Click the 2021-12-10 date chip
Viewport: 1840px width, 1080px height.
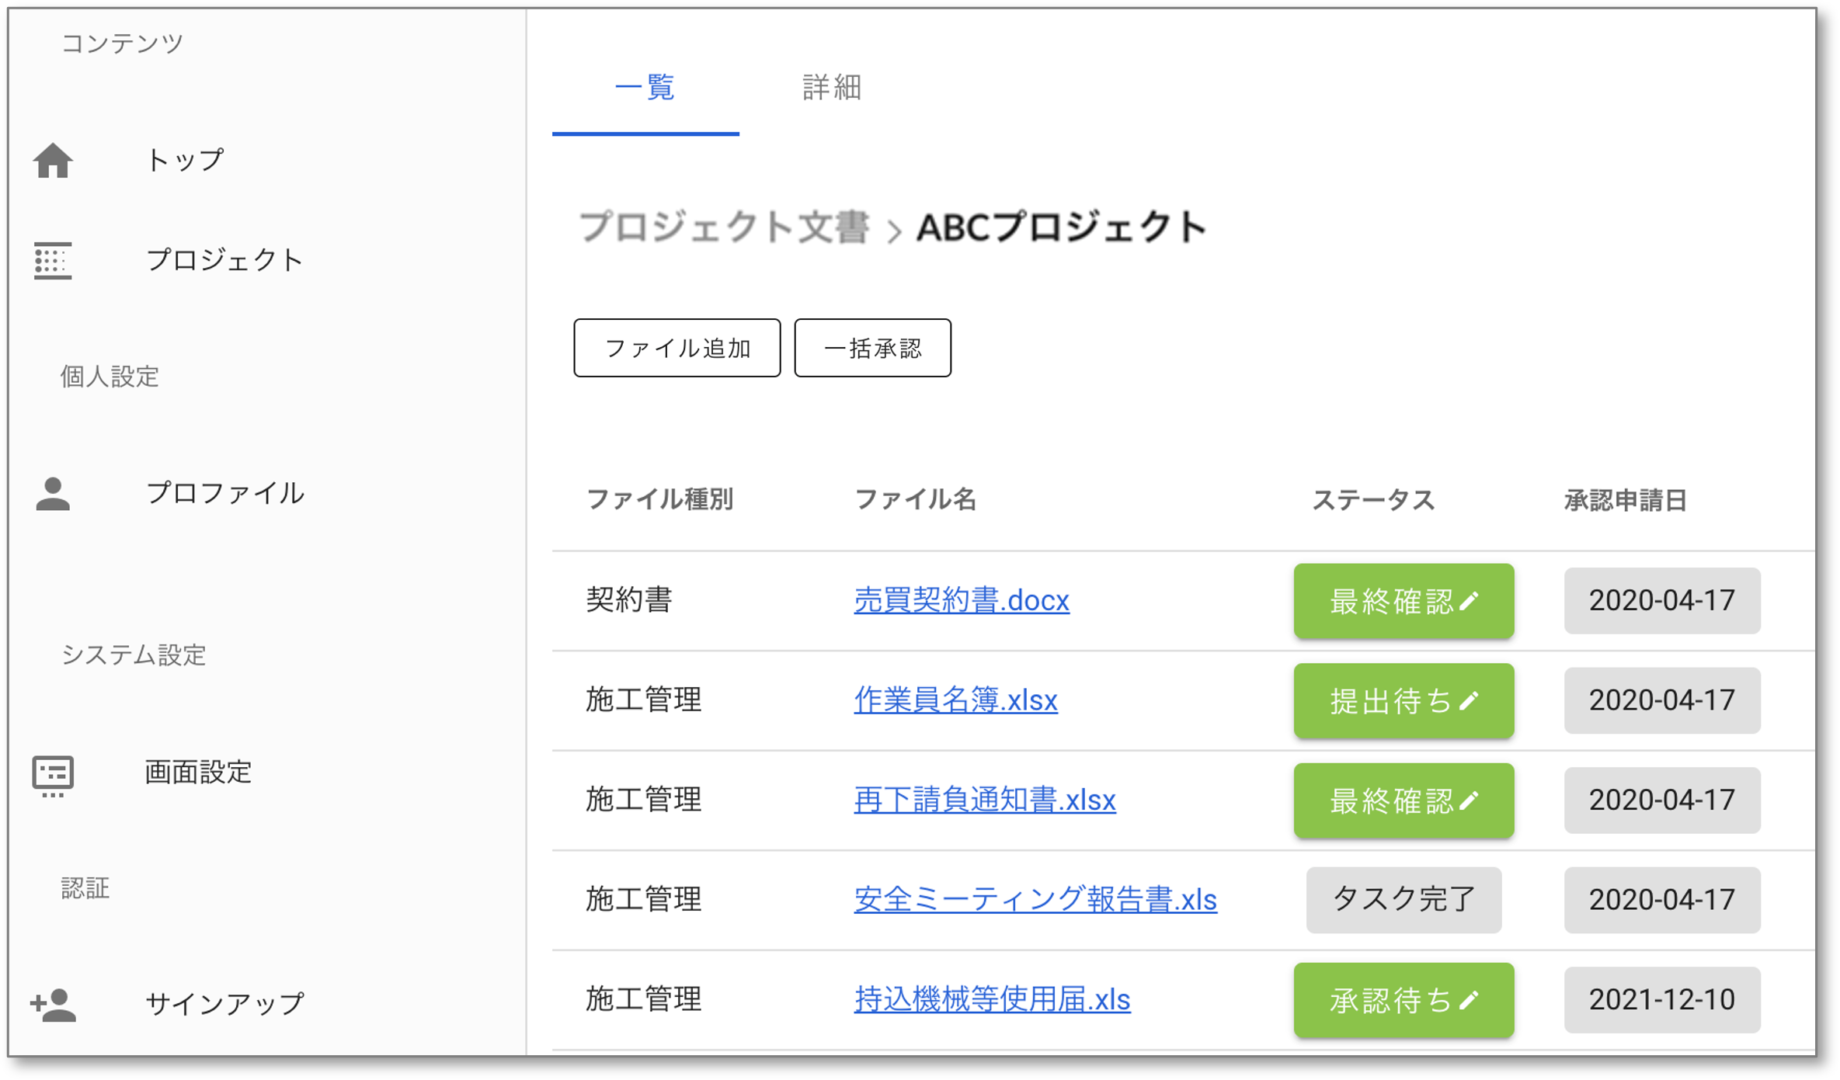pos(1661,1000)
